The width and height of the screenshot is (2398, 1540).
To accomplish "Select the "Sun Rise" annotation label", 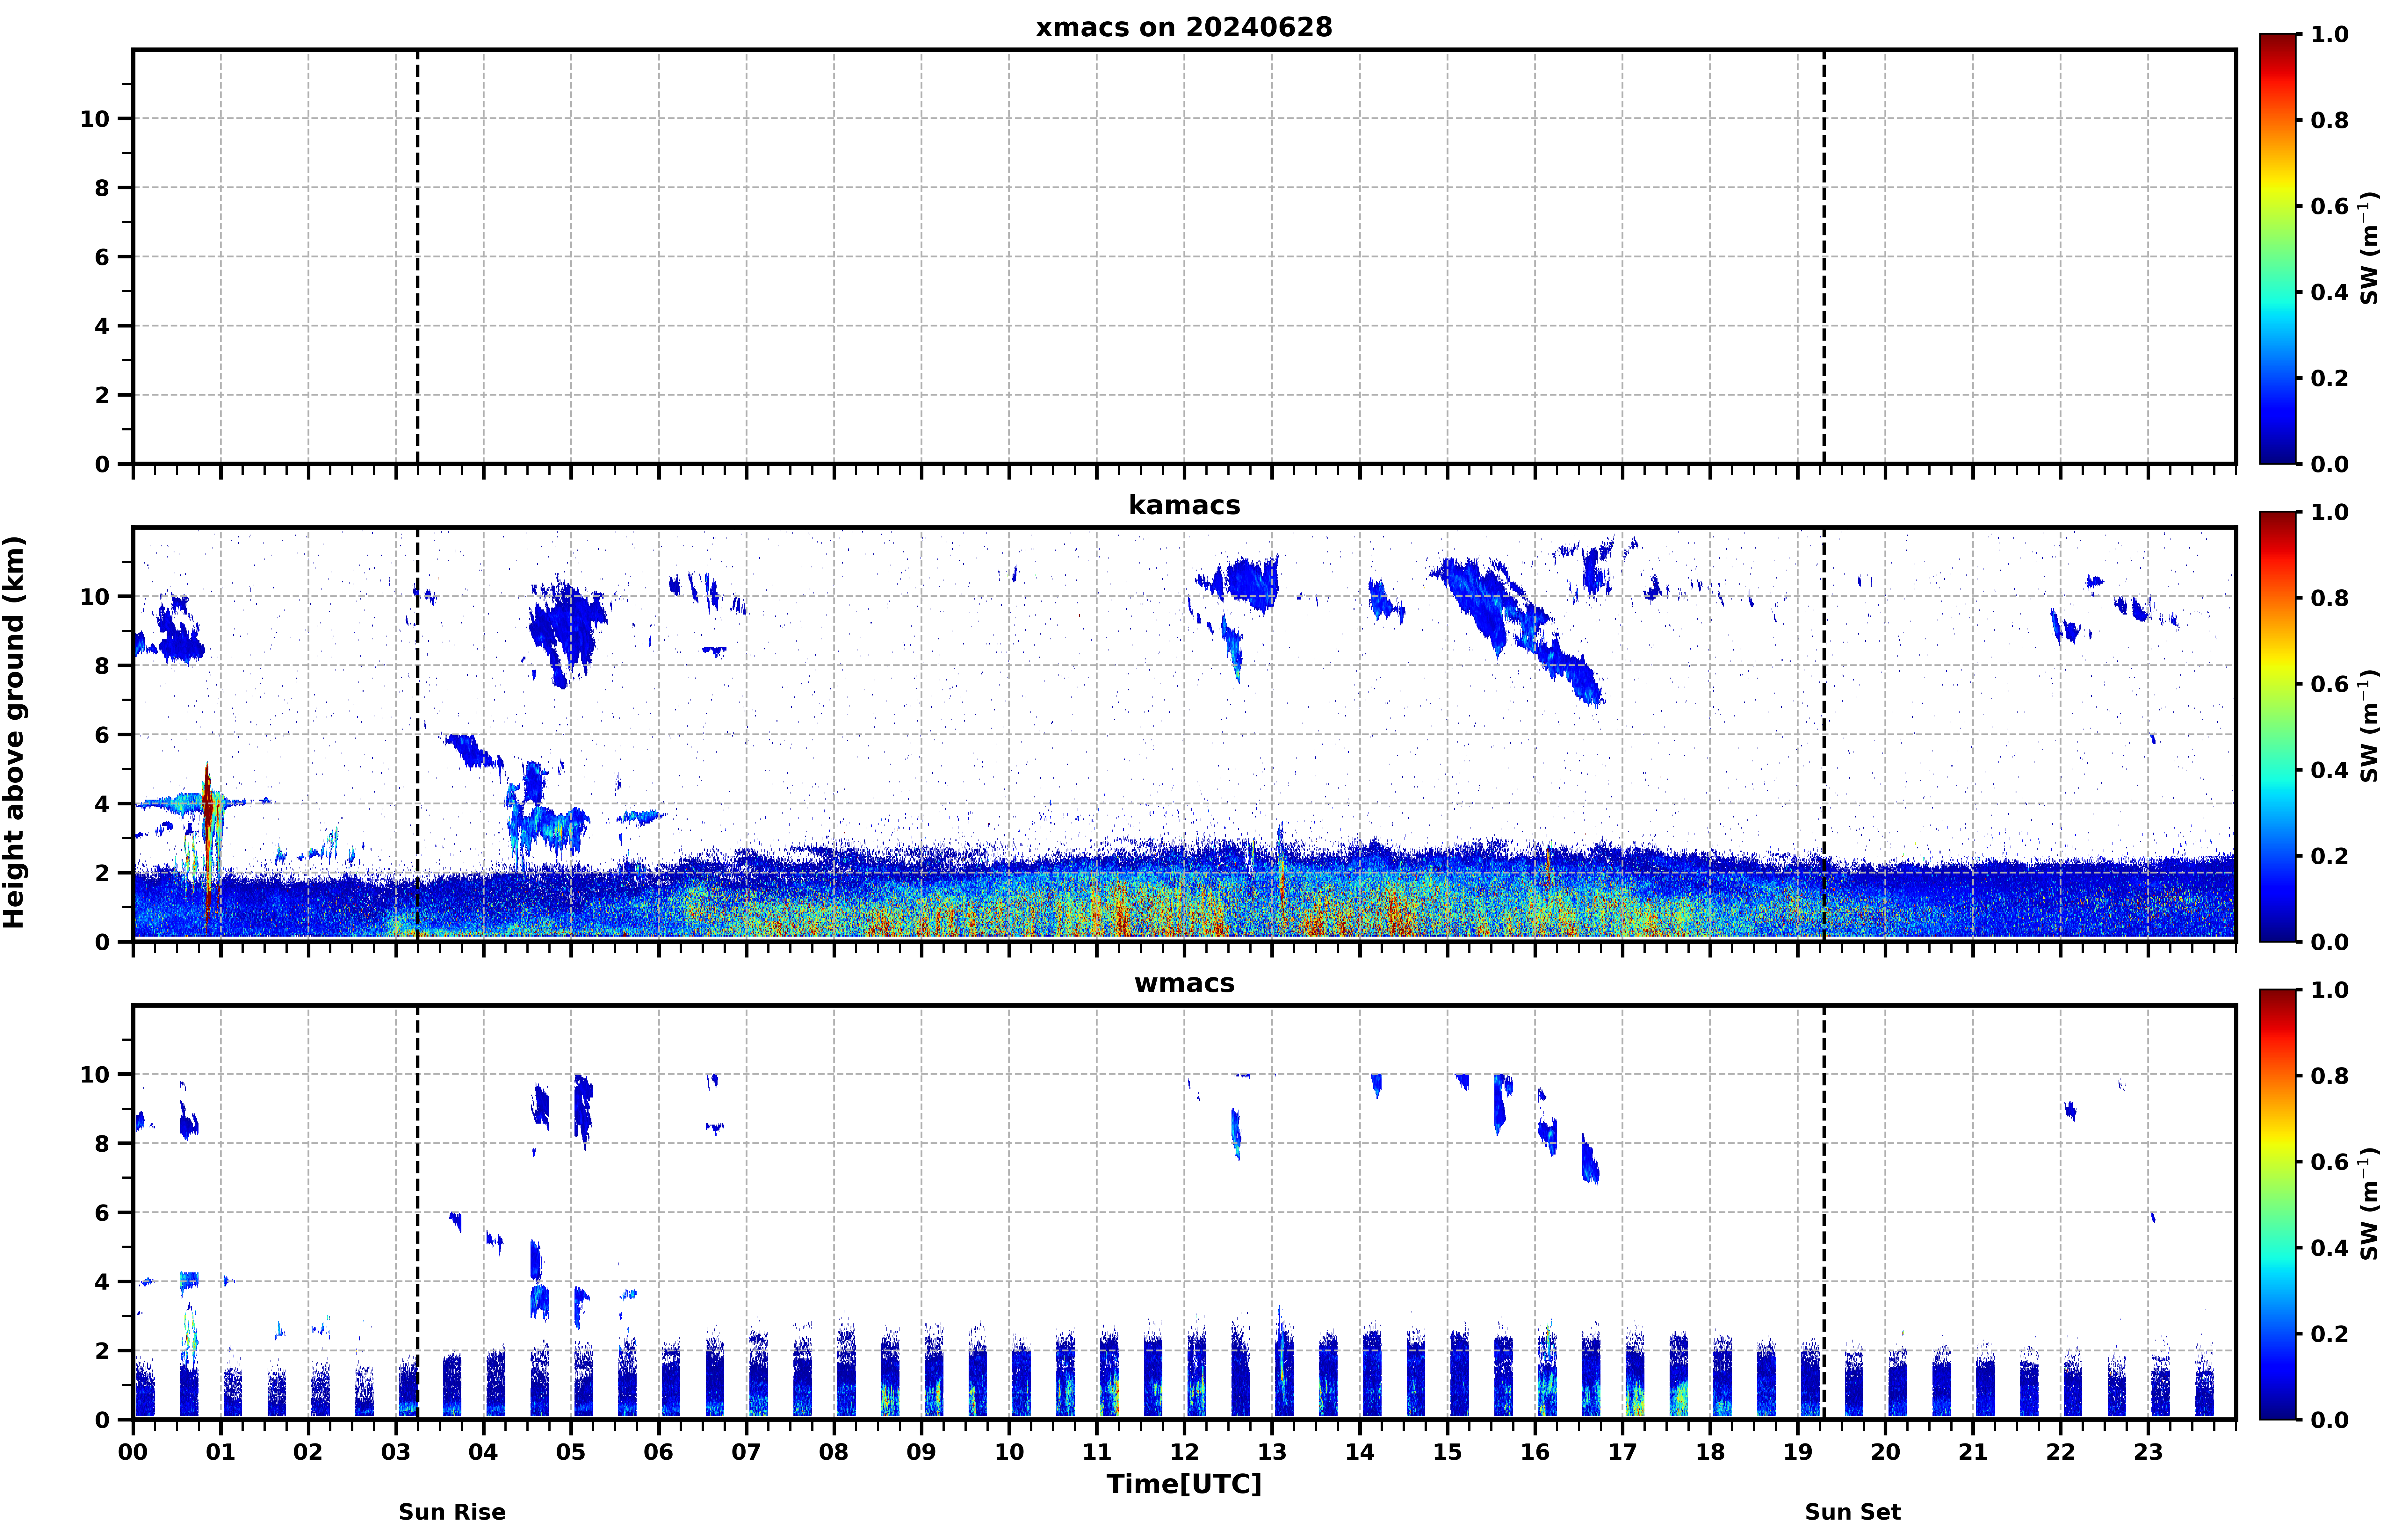I will [x=452, y=1512].
